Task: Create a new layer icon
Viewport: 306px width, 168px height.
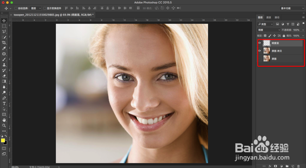Action: (x=293, y=166)
